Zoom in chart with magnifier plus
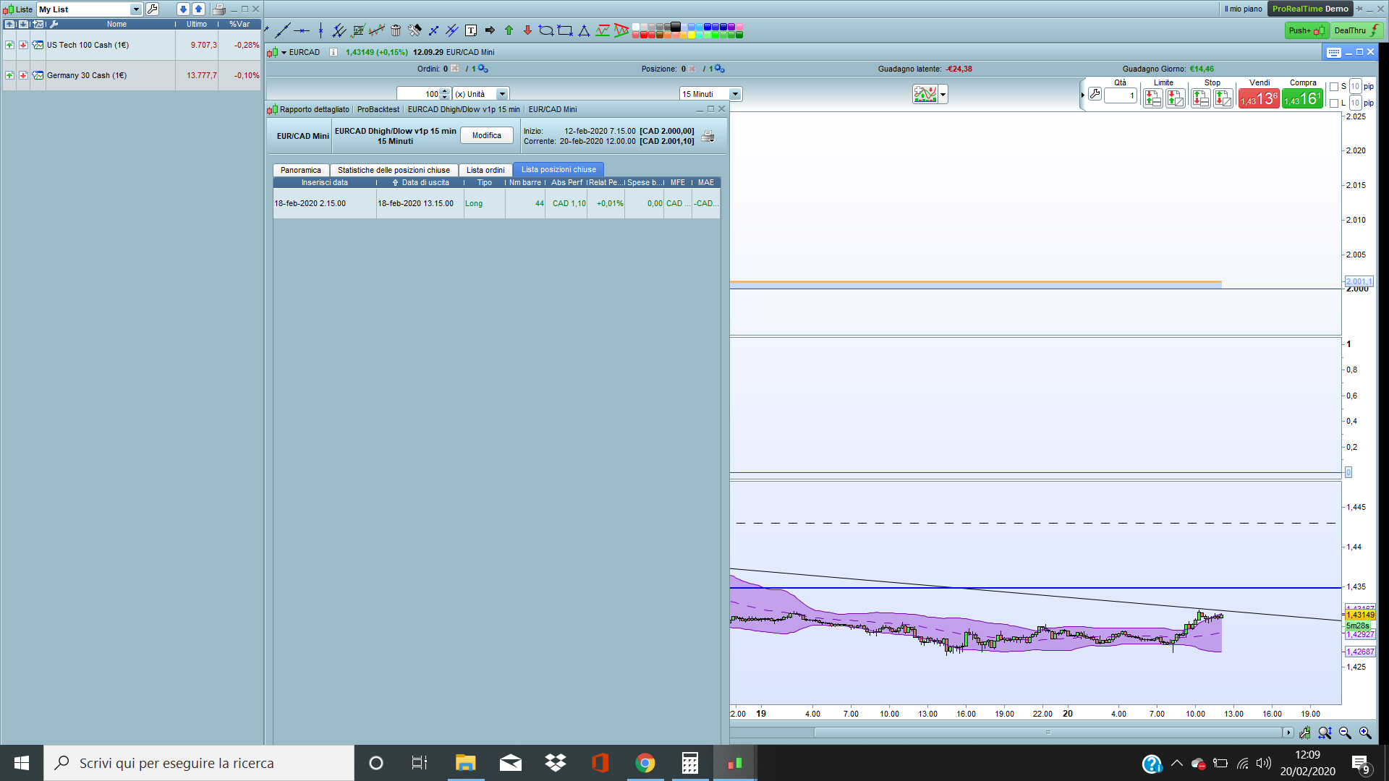 point(1365,733)
